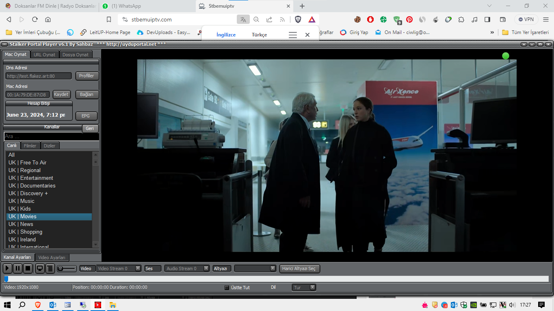Enable the Üstte Tut checkbox
554x311 pixels.
227,288
